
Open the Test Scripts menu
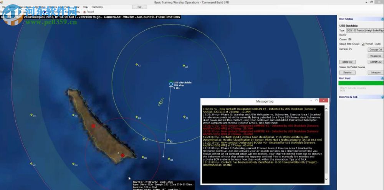click(x=97, y=7)
